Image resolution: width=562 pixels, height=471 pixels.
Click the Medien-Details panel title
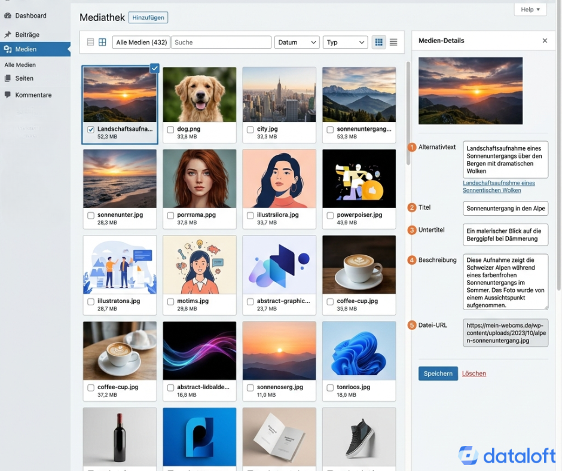(x=441, y=41)
